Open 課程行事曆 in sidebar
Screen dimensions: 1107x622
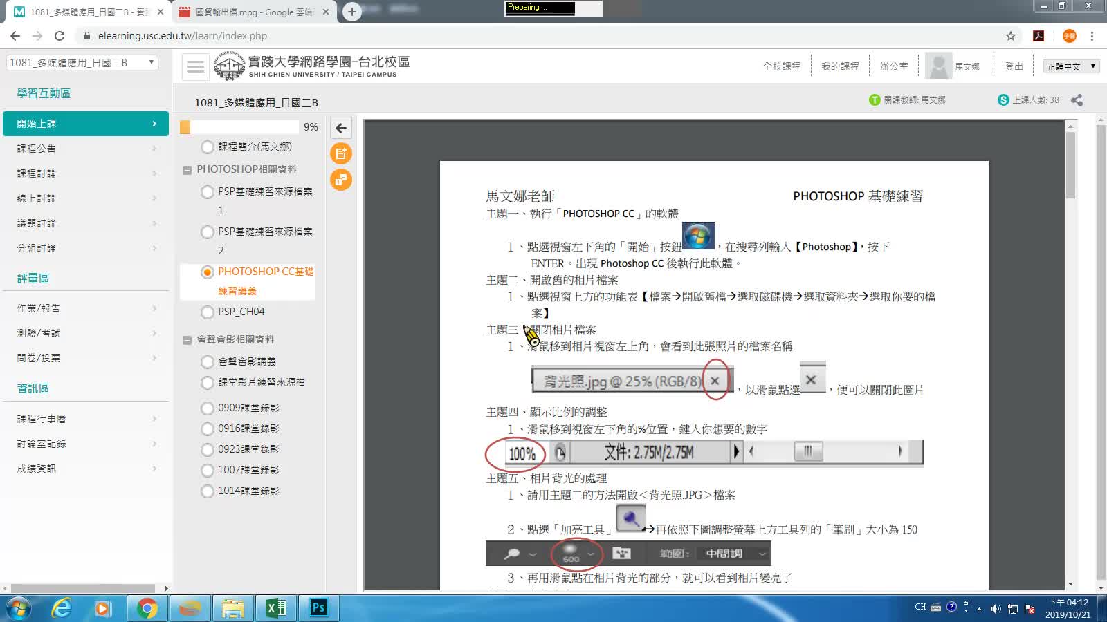click(x=86, y=419)
